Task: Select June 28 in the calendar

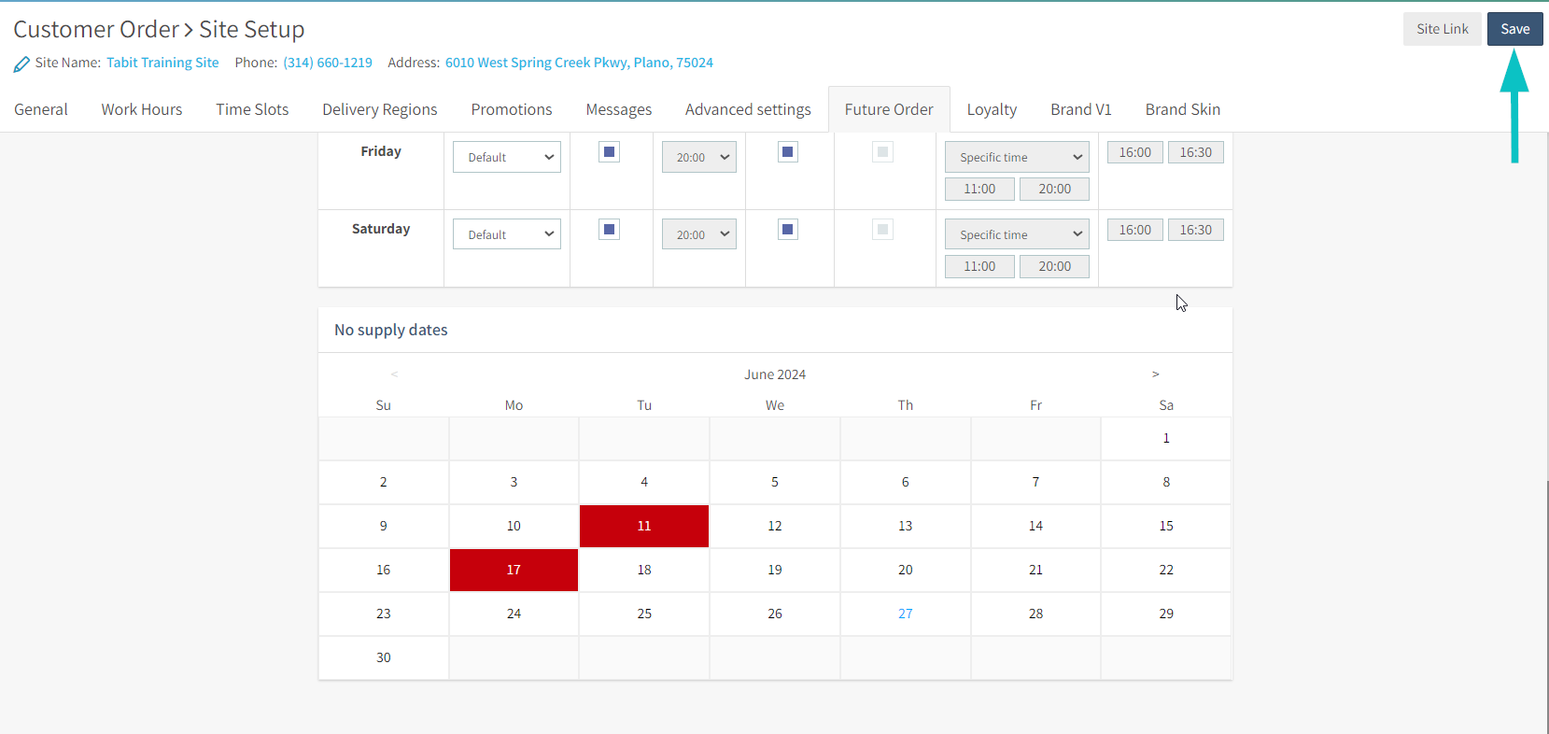Action: pyautogui.click(x=1035, y=614)
